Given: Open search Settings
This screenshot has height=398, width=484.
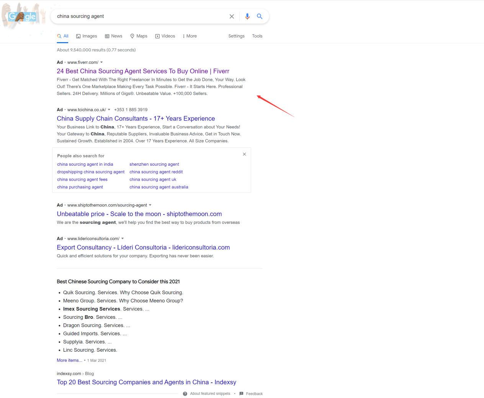Looking at the screenshot, I should click(x=236, y=36).
